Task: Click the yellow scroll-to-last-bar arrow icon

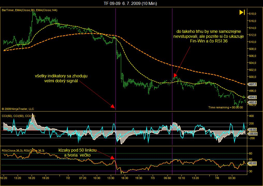Action: pyautogui.click(x=242, y=12)
